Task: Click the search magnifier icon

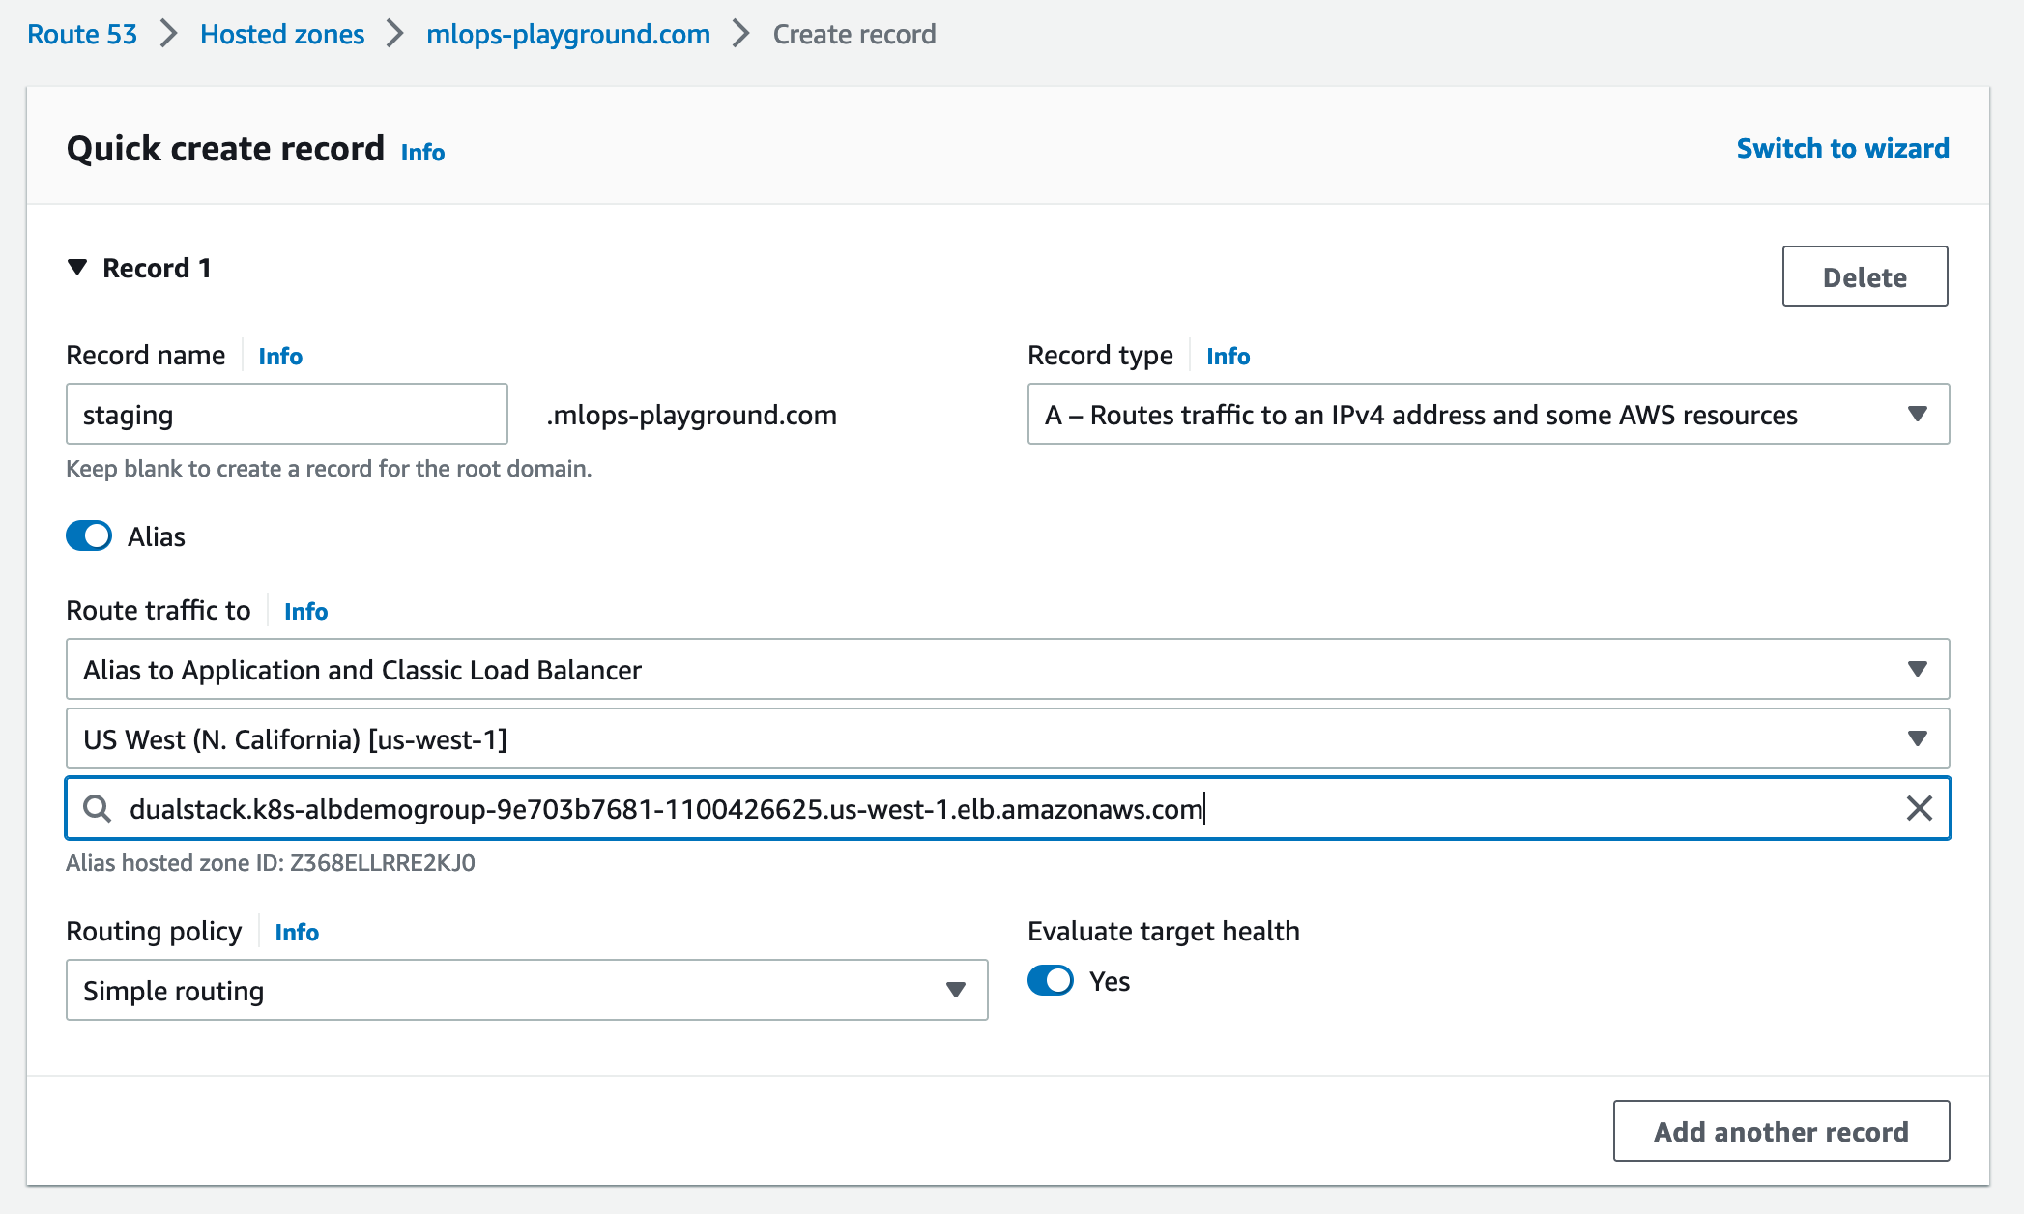Action: 97,808
